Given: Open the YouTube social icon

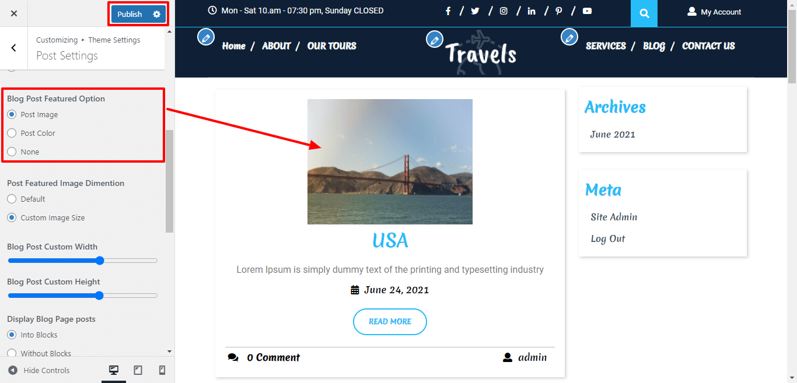Looking at the screenshot, I should (x=587, y=10).
